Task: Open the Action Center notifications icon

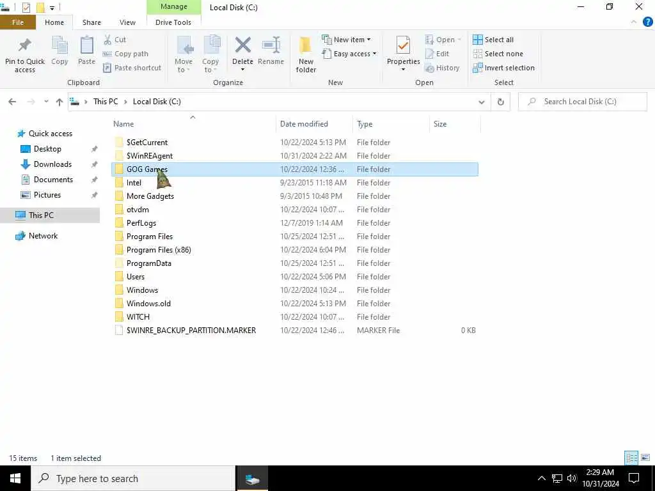Action: pos(634,478)
